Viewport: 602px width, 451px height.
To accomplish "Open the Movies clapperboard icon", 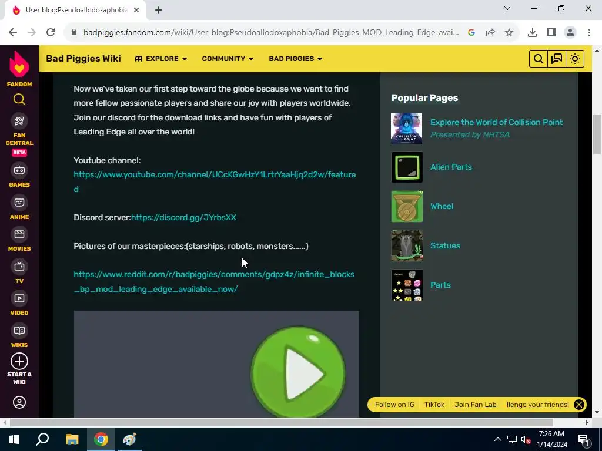I will (x=19, y=234).
